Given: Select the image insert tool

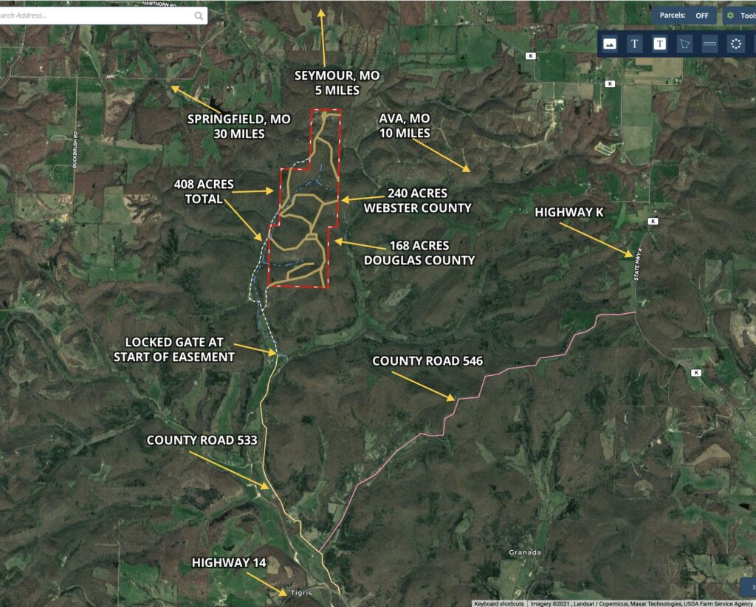Looking at the screenshot, I should (609, 44).
